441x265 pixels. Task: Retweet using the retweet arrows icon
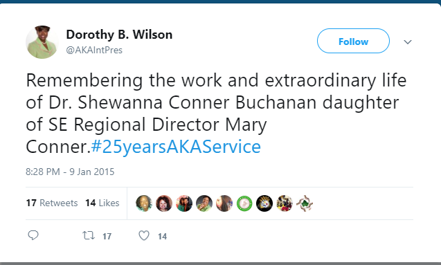[89, 235]
